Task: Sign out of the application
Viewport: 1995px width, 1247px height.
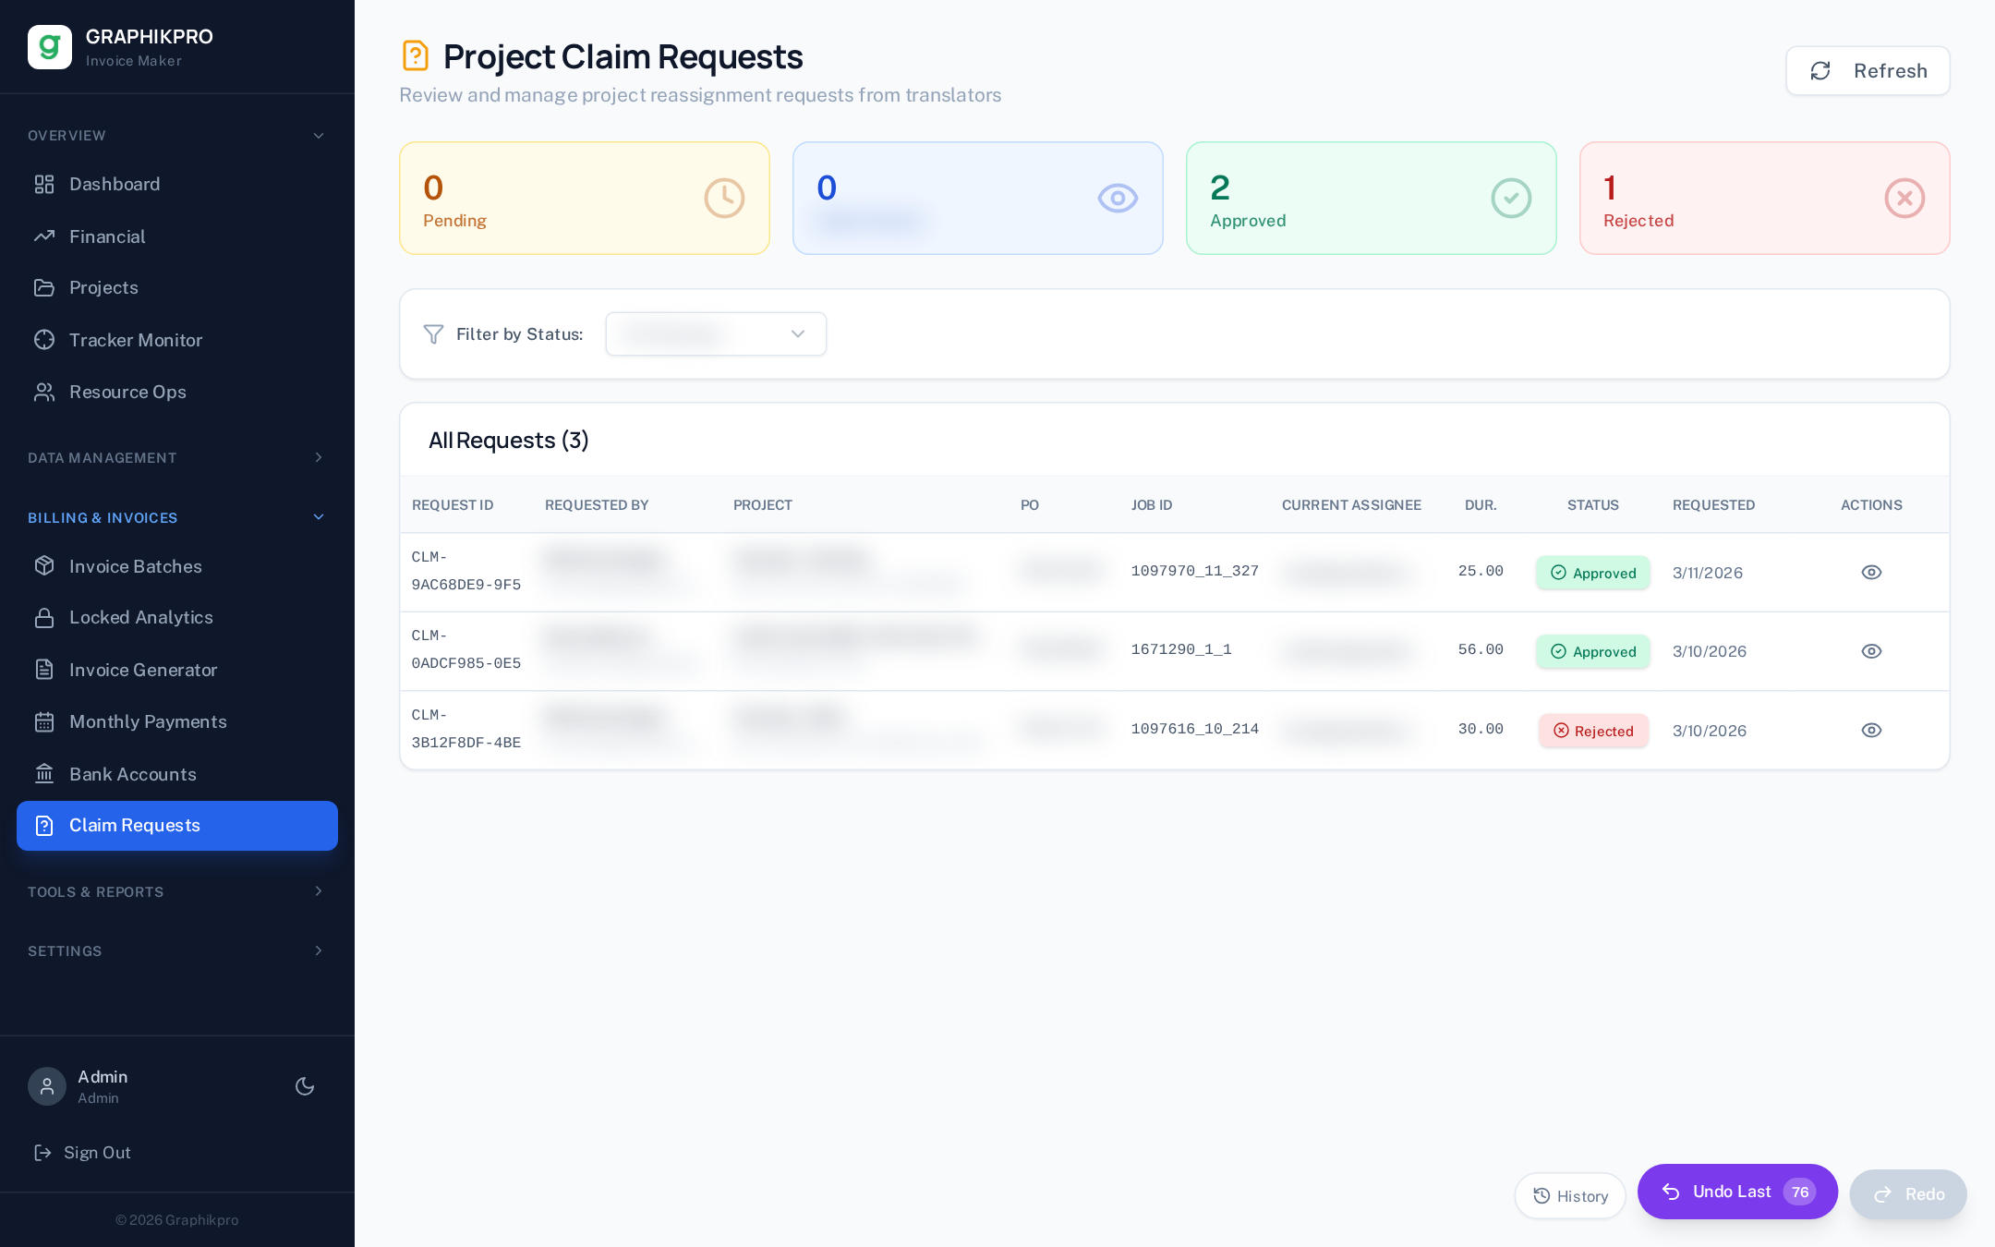Action: [x=83, y=1152]
